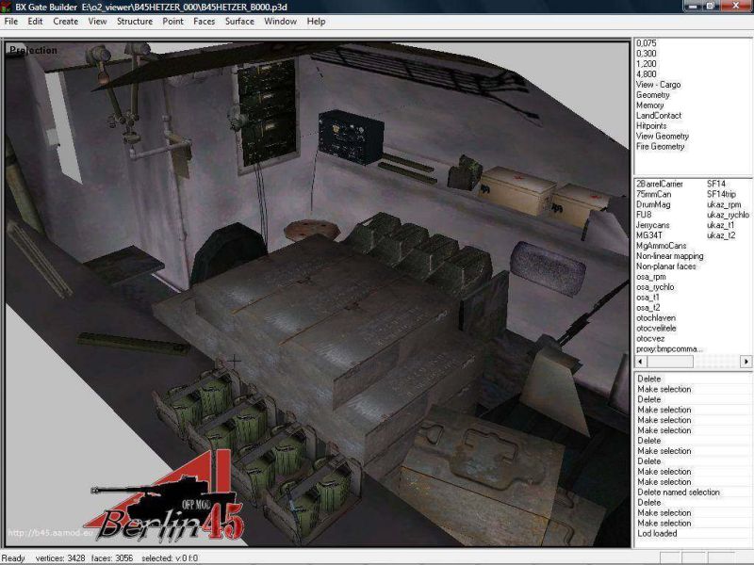Viewport: 754px width, 565px height.
Task: Click the named selections horizontal scrollbar thumb
Action: [670, 361]
